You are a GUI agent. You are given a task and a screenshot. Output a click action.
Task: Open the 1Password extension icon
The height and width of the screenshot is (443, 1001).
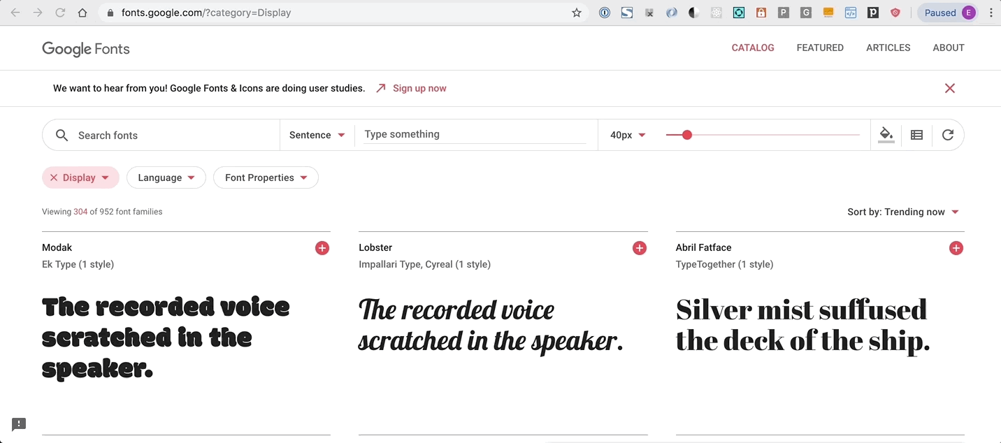point(605,13)
